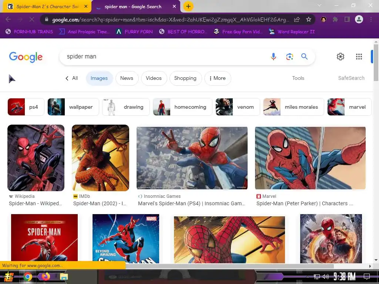
Task: Click the share page icon in address bar
Action: [x=297, y=20]
